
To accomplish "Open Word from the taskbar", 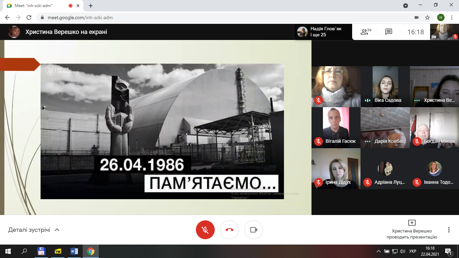I will tap(74, 251).
